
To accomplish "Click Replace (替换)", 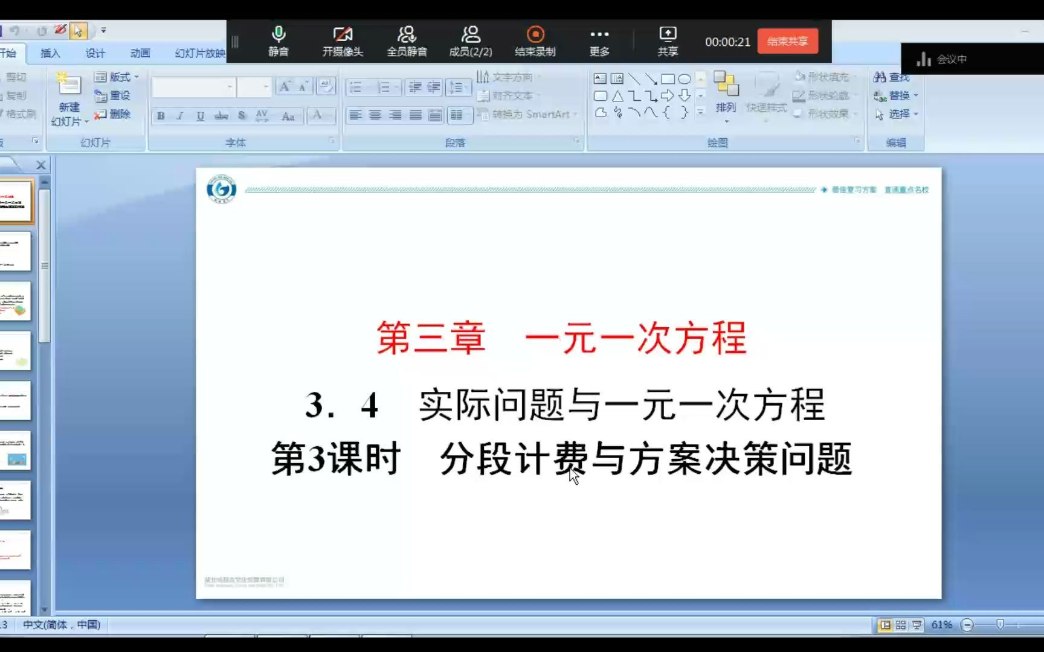I will point(895,95).
